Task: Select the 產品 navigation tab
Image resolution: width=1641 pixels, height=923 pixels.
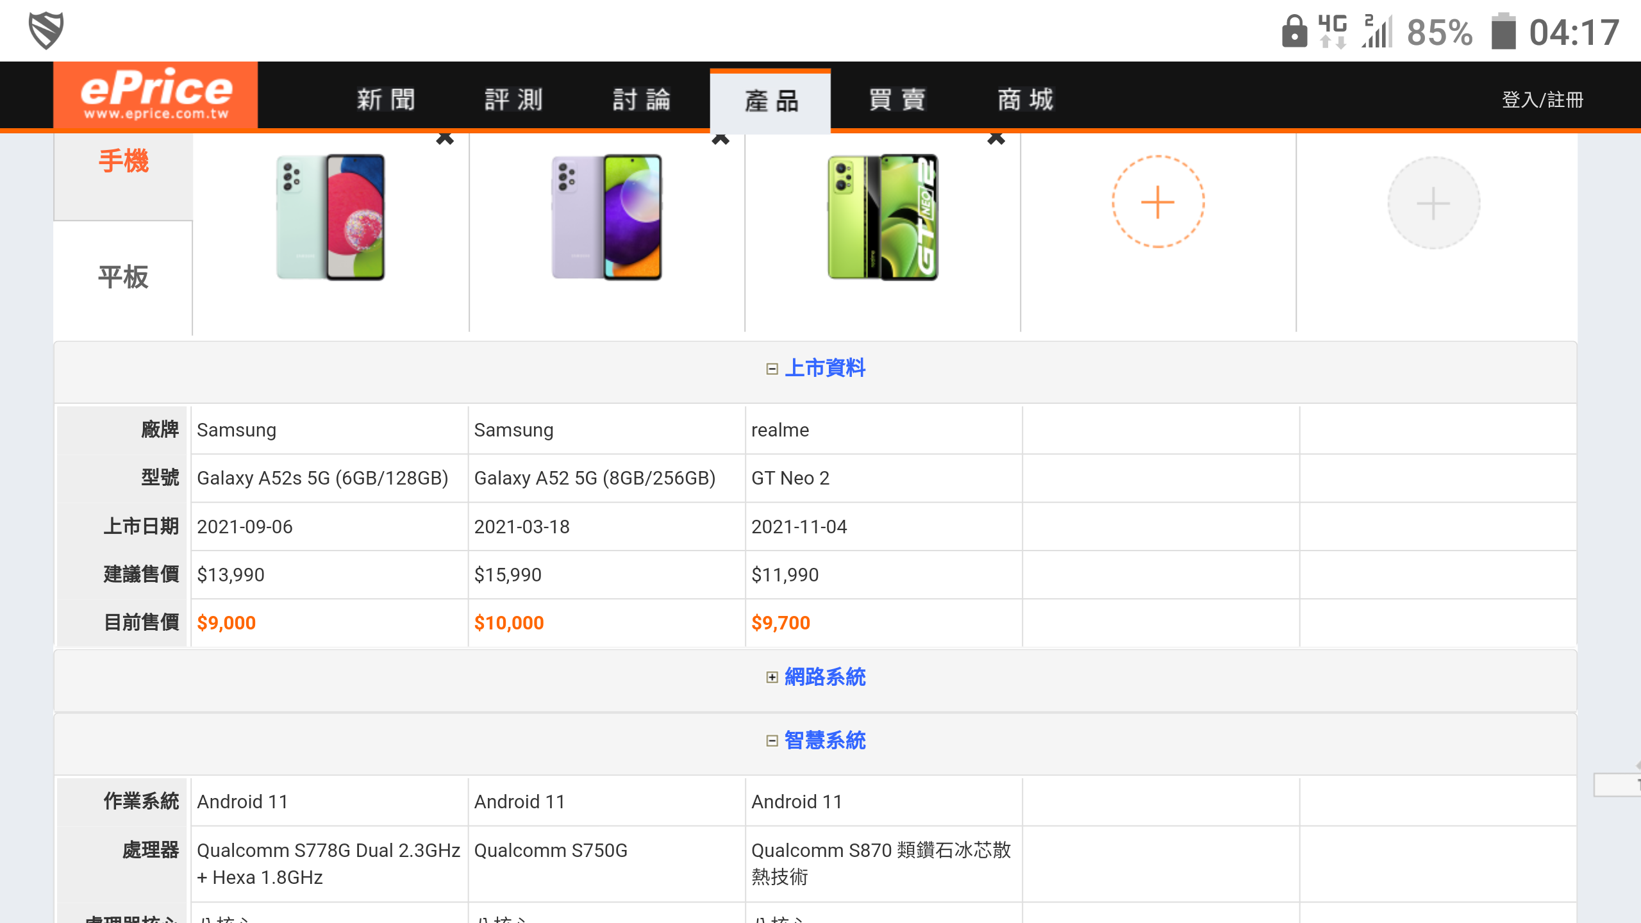Action: click(771, 101)
